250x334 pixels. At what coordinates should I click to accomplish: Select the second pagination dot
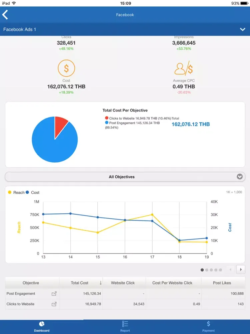click(207, 270)
